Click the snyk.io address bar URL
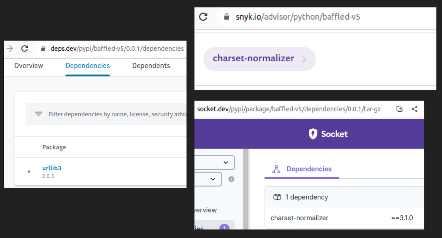This screenshot has width=442, height=238. [298, 17]
